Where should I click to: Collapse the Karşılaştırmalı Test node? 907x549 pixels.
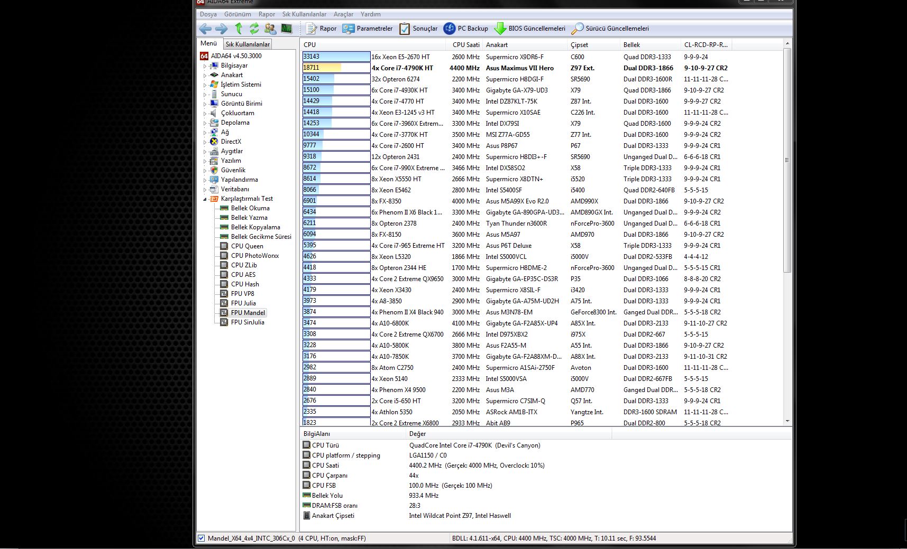(205, 199)
